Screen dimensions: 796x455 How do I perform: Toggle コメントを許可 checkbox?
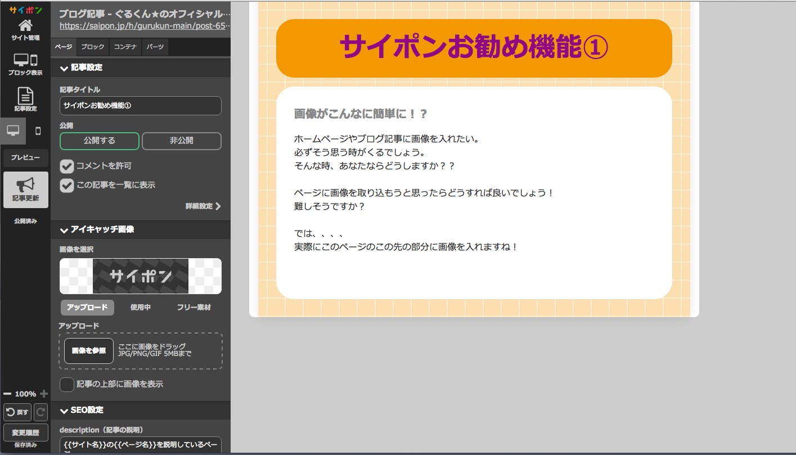point(67,166)
